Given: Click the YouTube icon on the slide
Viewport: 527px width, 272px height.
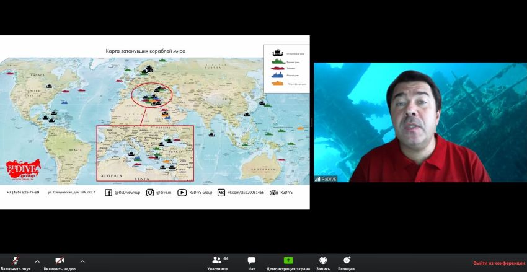Looking at the screenshot, I should 182,193.
